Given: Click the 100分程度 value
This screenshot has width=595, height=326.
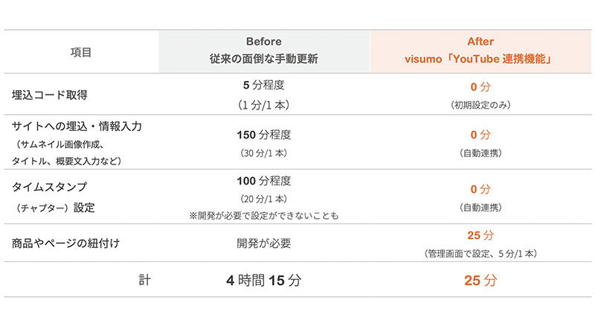Looking at the screenshot, I should [x=264, y=181].
